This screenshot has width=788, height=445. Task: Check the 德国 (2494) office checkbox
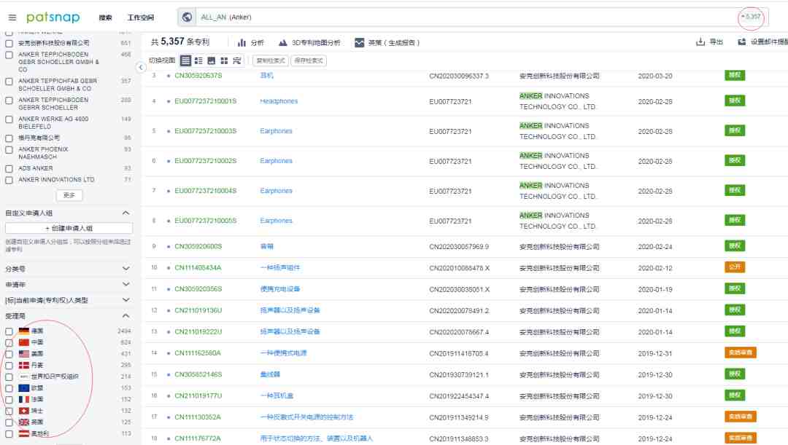coord(9,331)
